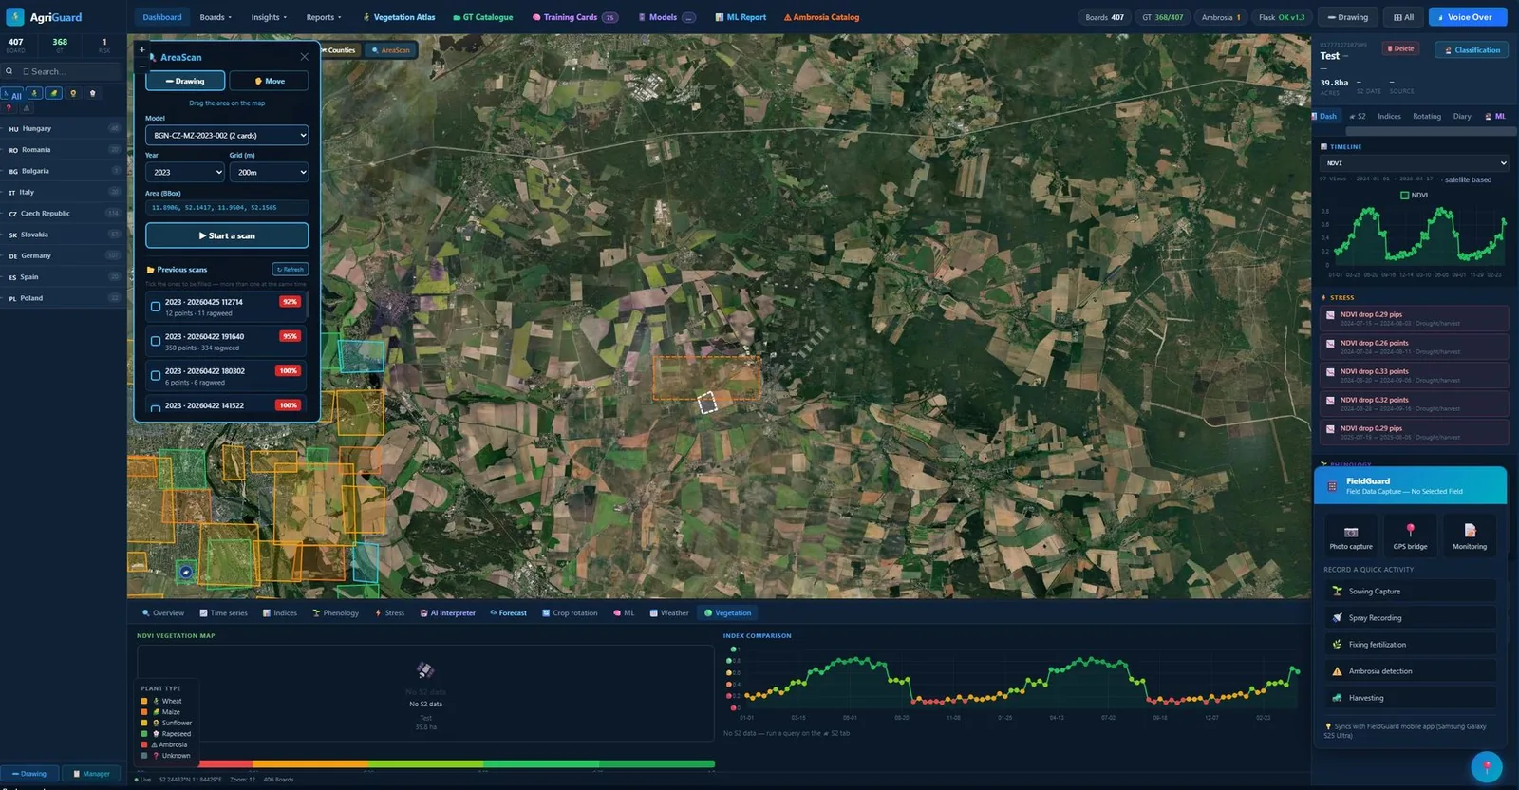Click the Ambrosia legend color swatch

[x=144, y=744]
